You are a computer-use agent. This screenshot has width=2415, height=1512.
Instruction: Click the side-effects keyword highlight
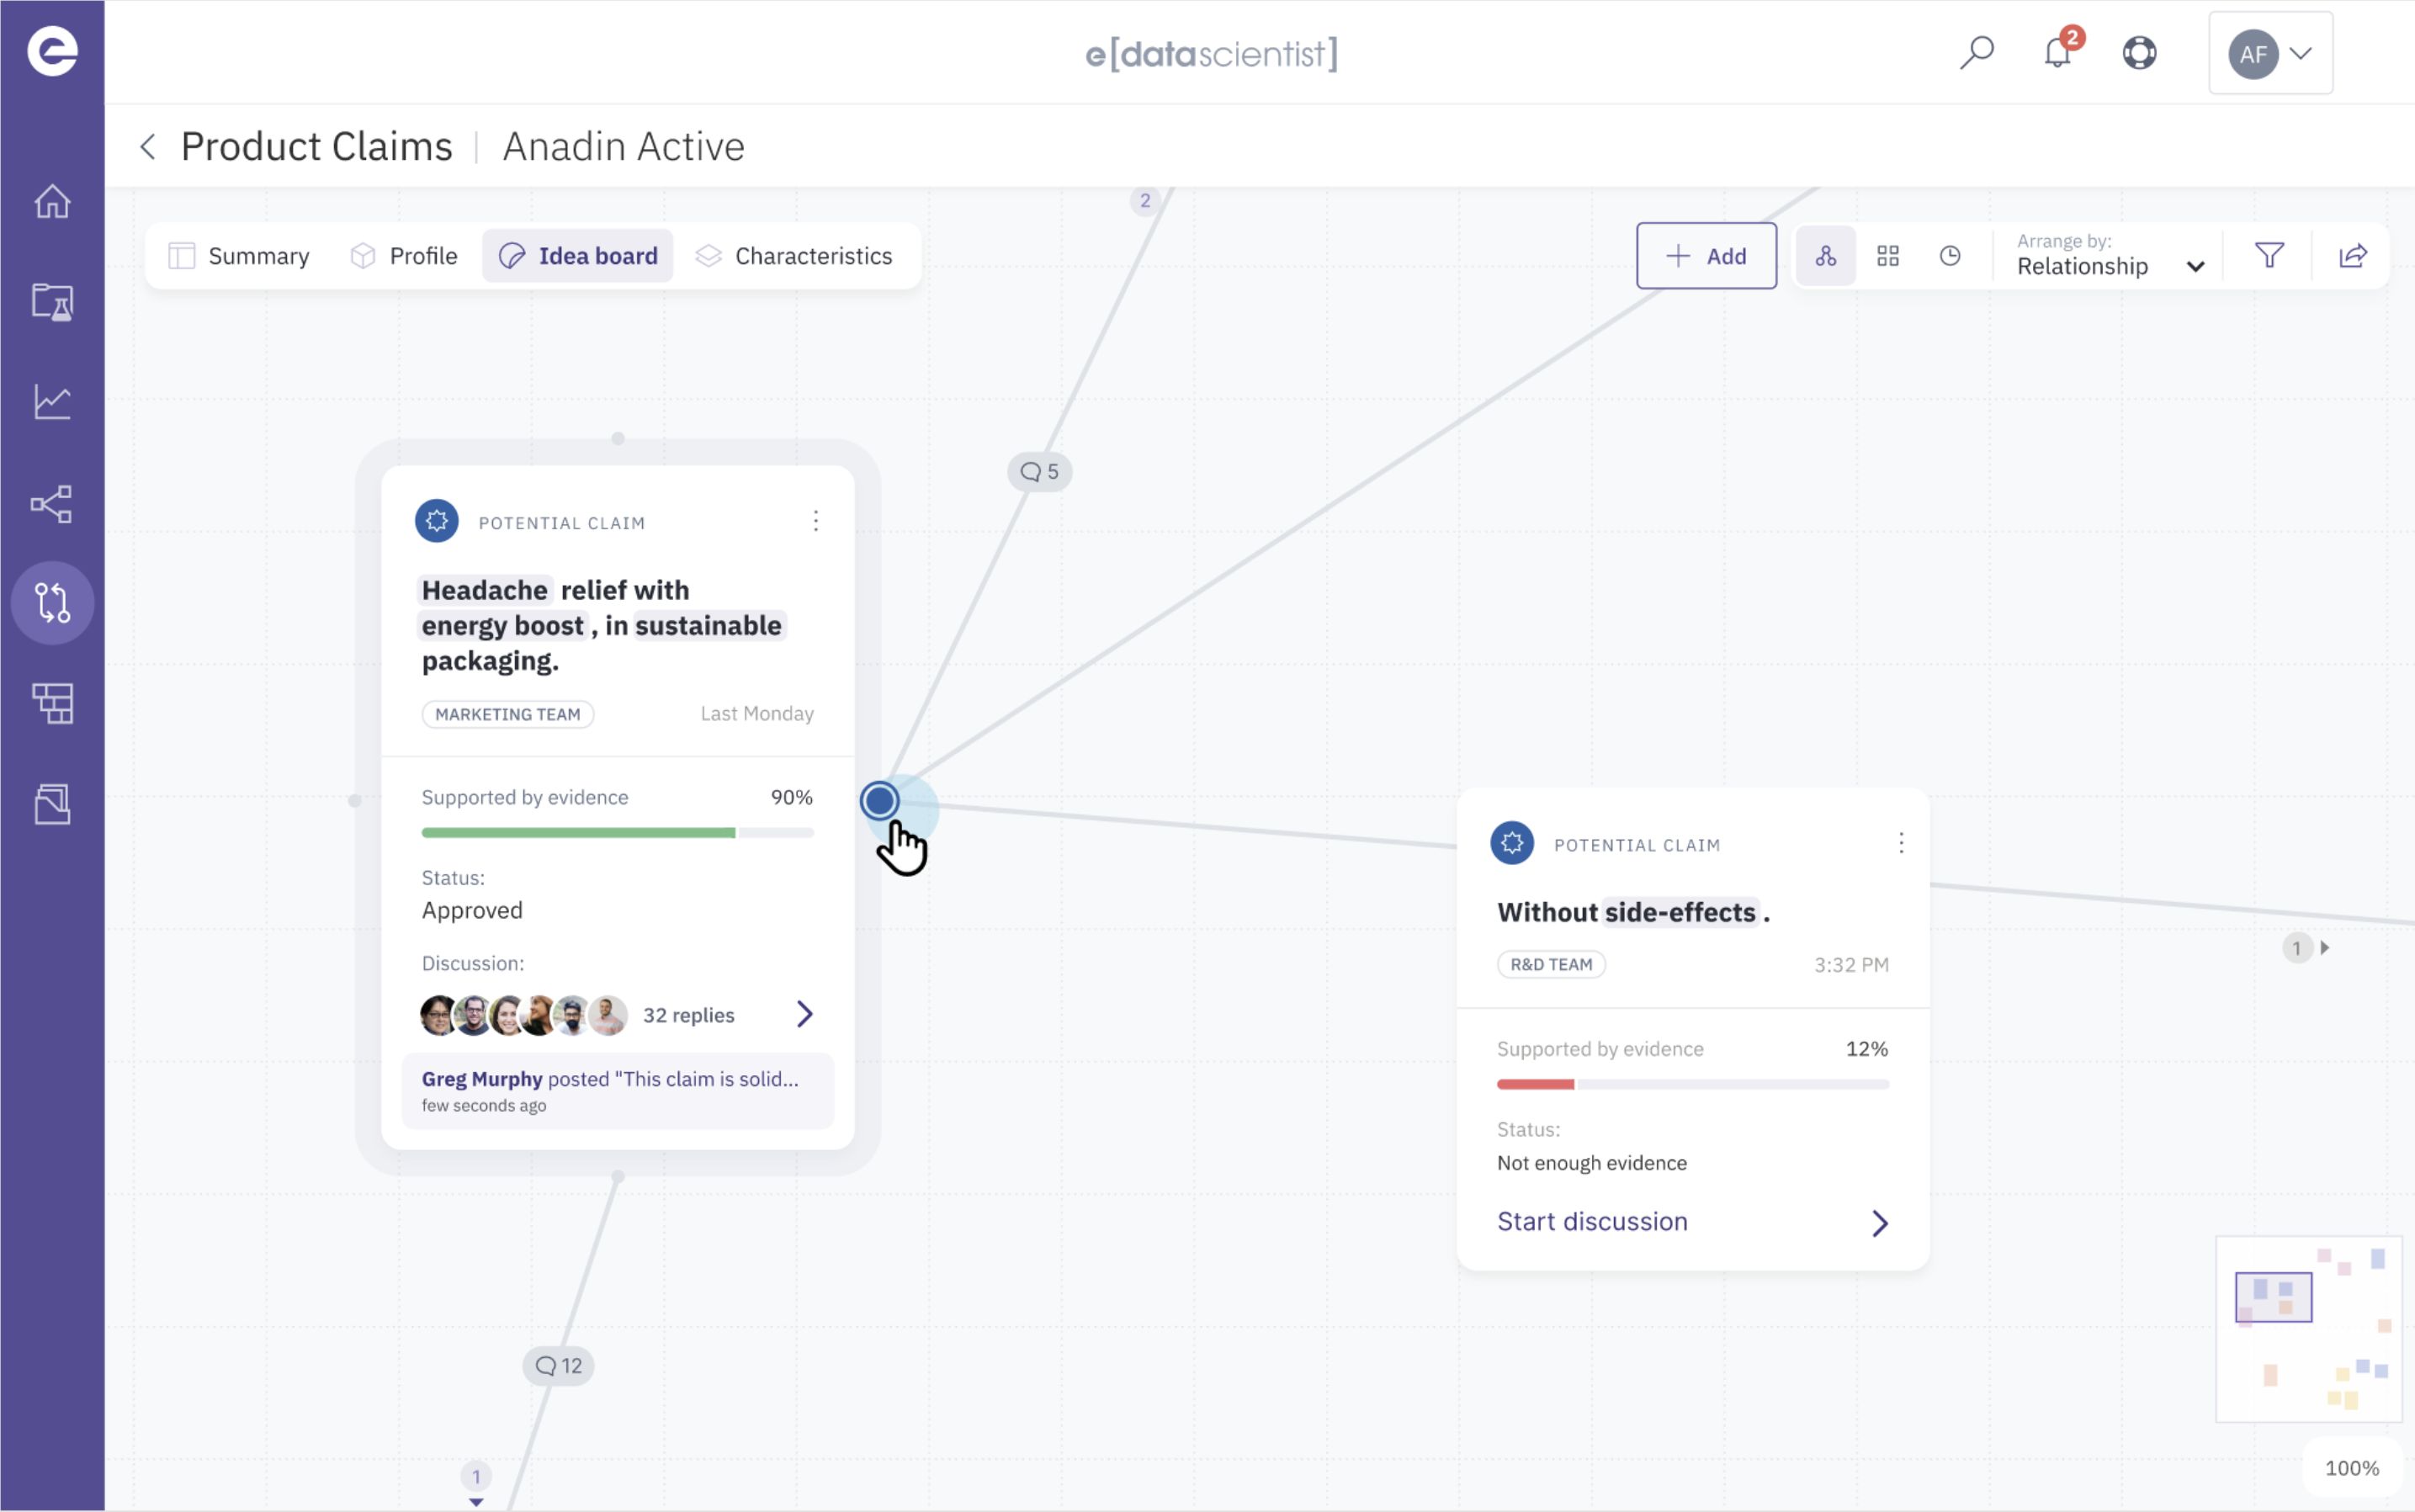tap(1680, 912)
